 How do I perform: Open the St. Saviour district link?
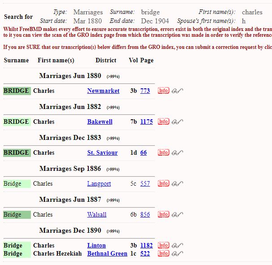102,152
